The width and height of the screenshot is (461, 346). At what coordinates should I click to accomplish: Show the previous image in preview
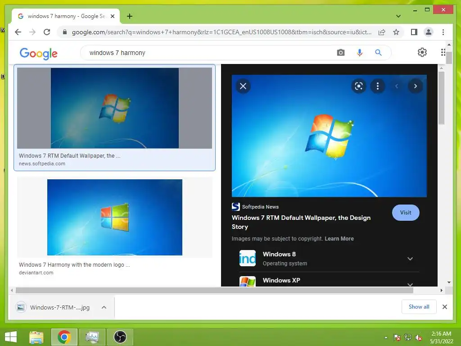tap(397, 86)
